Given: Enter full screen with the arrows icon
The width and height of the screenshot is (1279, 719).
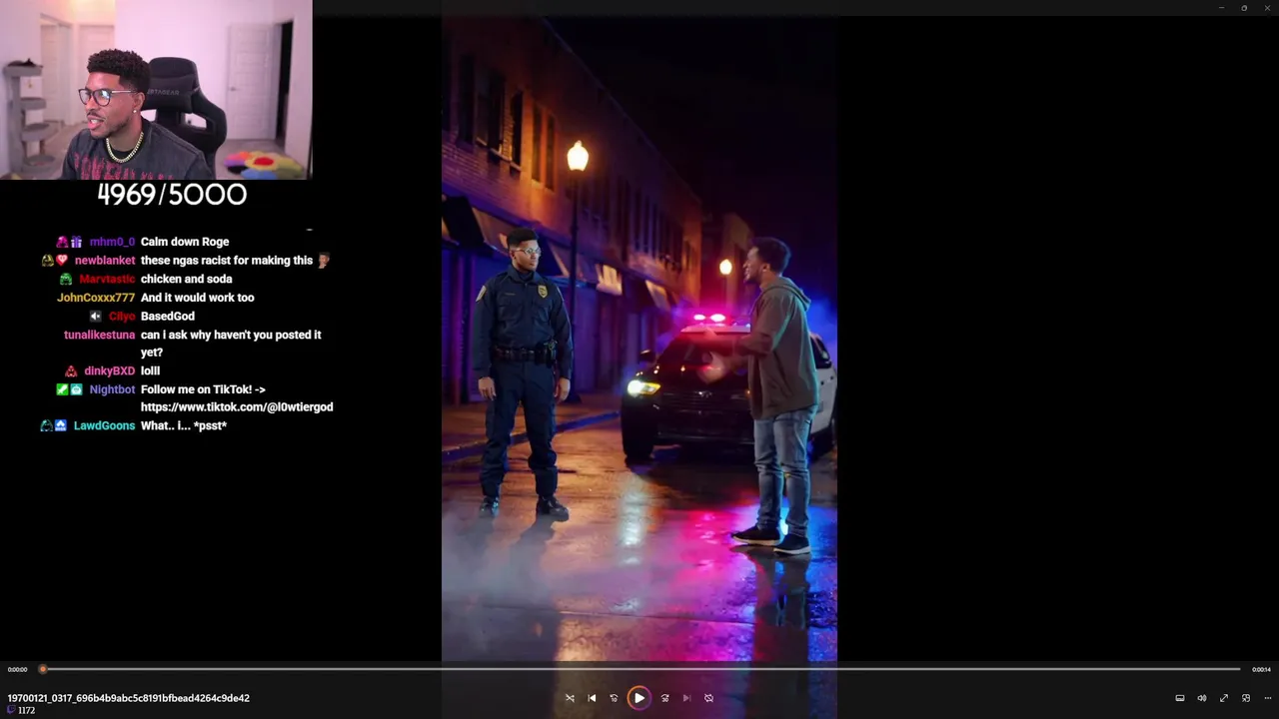Looking at the screenshot, I should [1224, 698].
